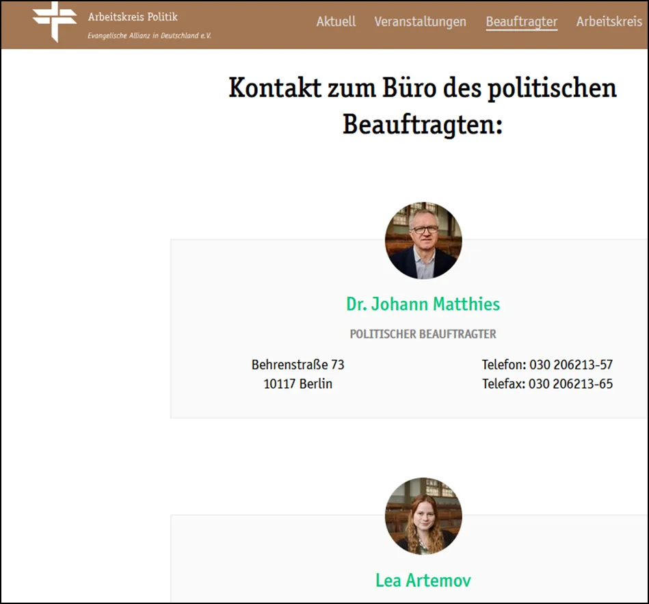Select the Behrenstraße 73 address line

[297, 365]
